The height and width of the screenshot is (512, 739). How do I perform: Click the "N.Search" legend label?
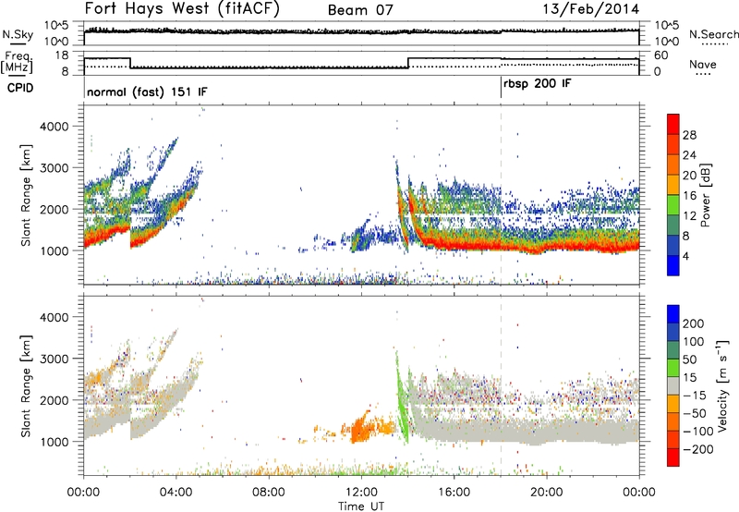point(714,34)
